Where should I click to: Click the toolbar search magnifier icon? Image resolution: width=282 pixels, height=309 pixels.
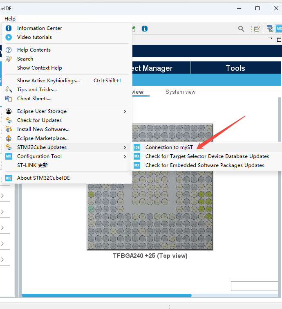241,29
